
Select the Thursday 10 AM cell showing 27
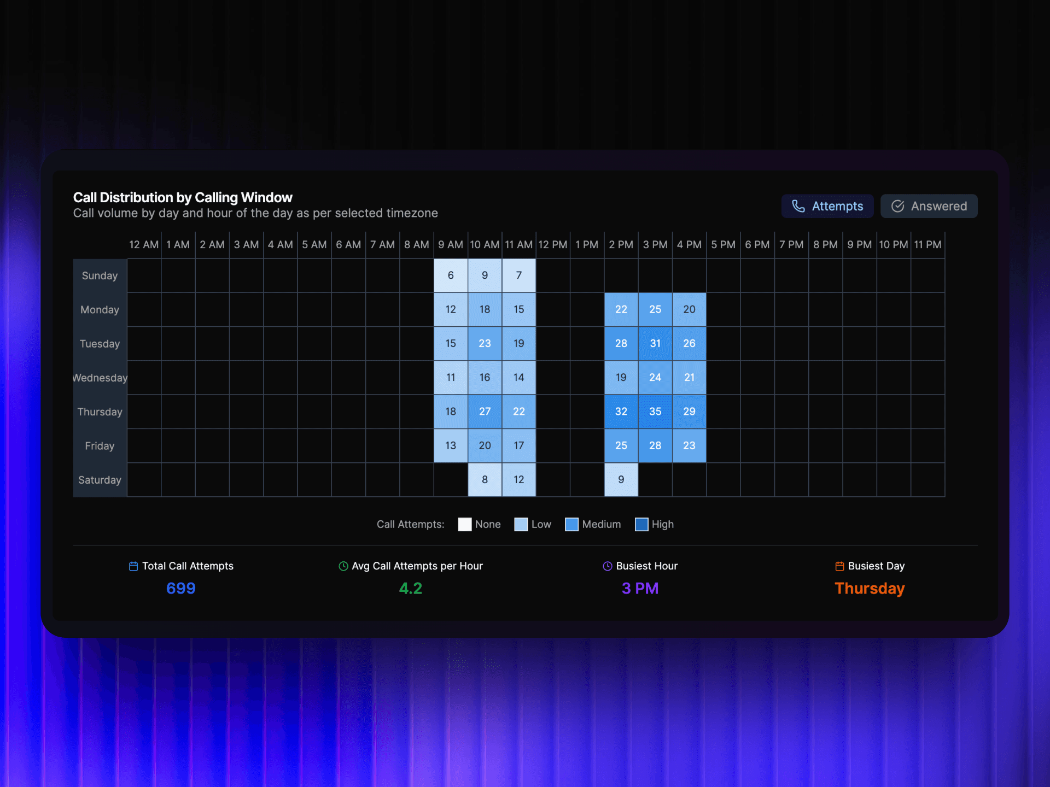[x=485, y=412]
